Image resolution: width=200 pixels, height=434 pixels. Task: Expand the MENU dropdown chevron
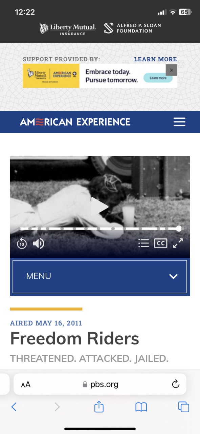point(173,276)
